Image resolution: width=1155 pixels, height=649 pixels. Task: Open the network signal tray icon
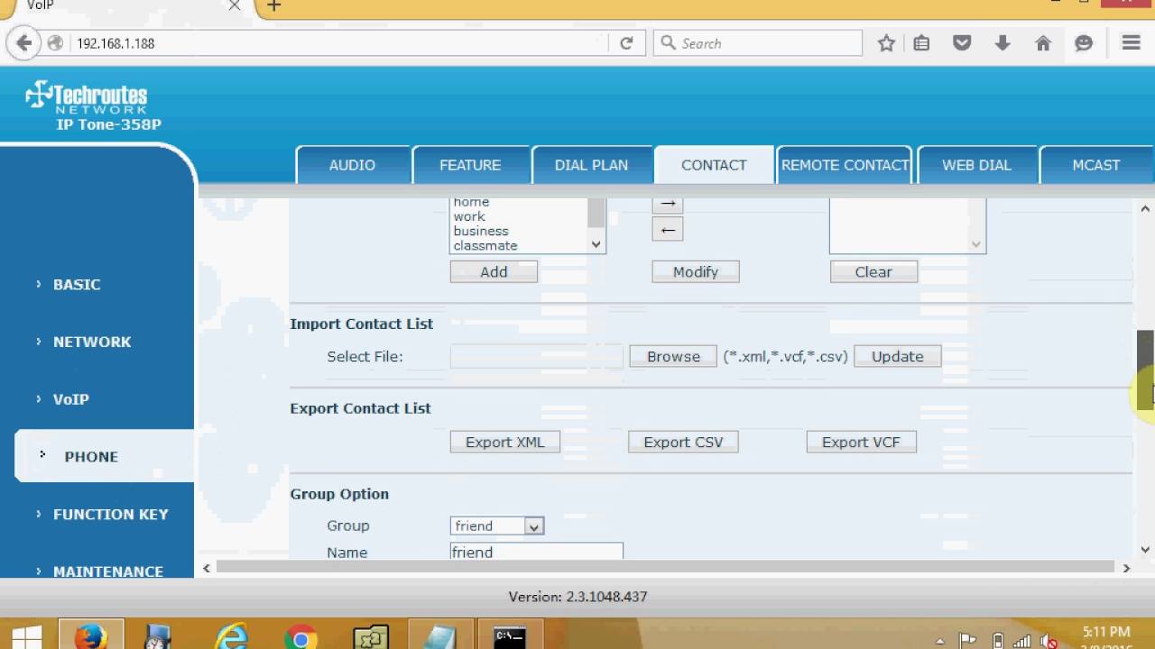point(1022,641)
